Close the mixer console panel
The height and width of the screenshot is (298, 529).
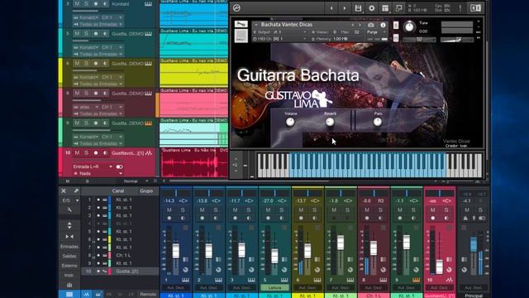point(64,191)
